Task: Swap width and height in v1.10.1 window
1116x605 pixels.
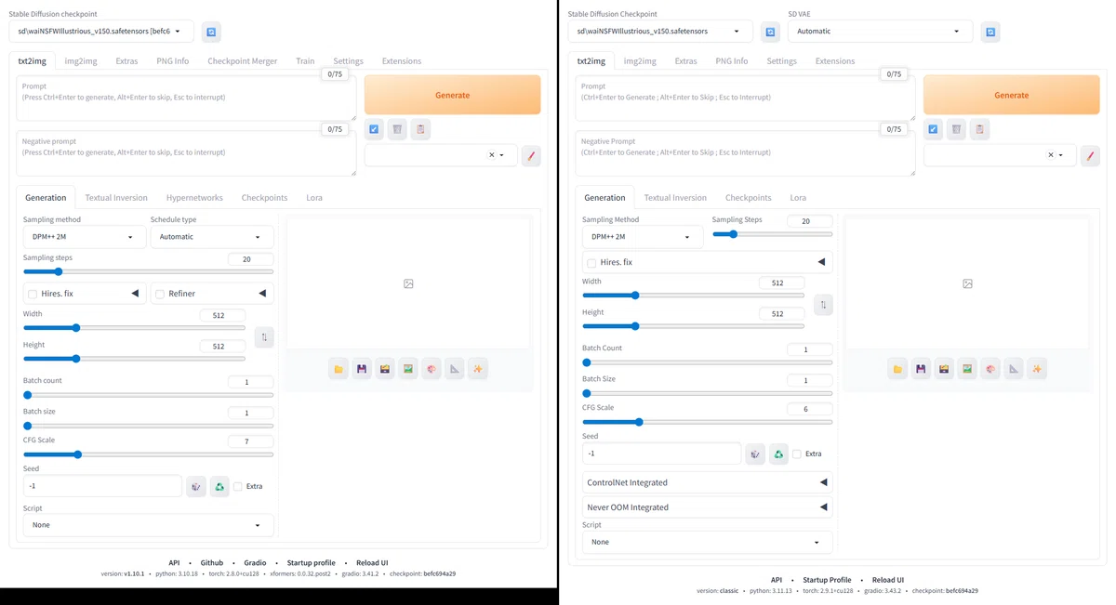Action: 264,337
